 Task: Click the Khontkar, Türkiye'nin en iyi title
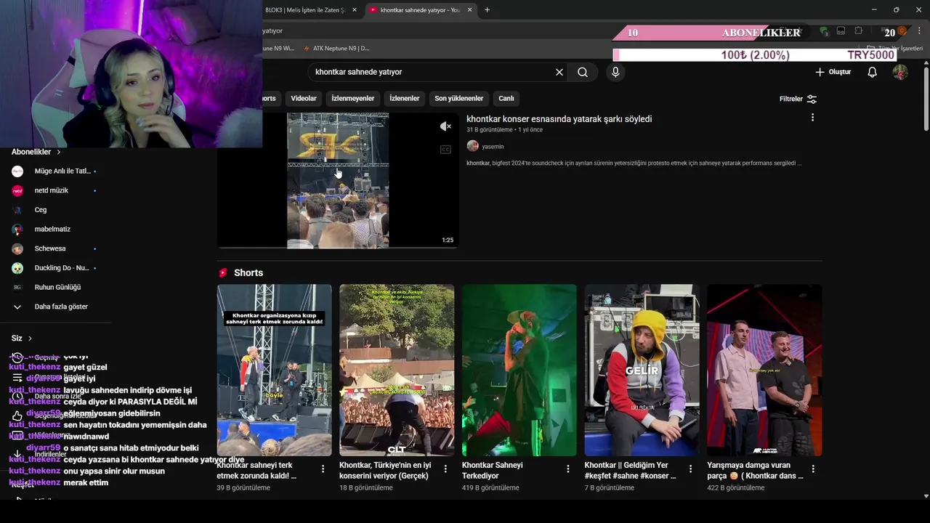[385, 471]
